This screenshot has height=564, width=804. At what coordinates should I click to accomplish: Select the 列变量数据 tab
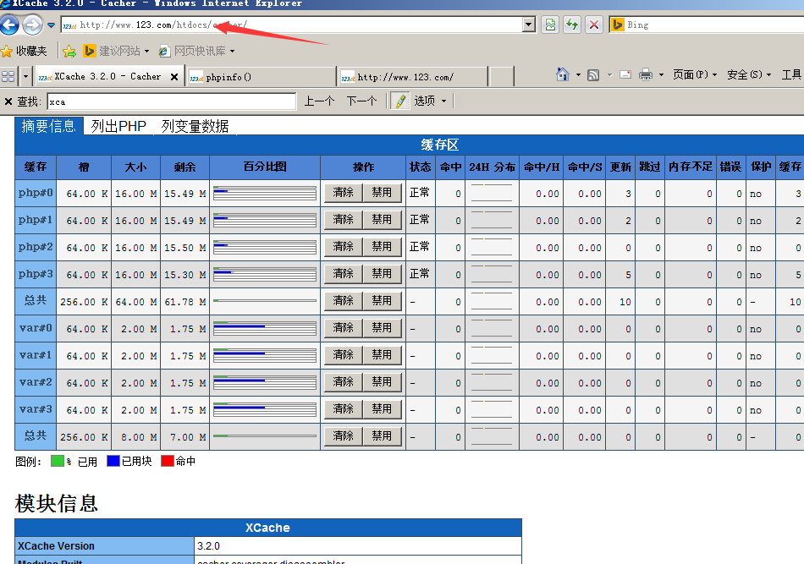tap(195, 126)
